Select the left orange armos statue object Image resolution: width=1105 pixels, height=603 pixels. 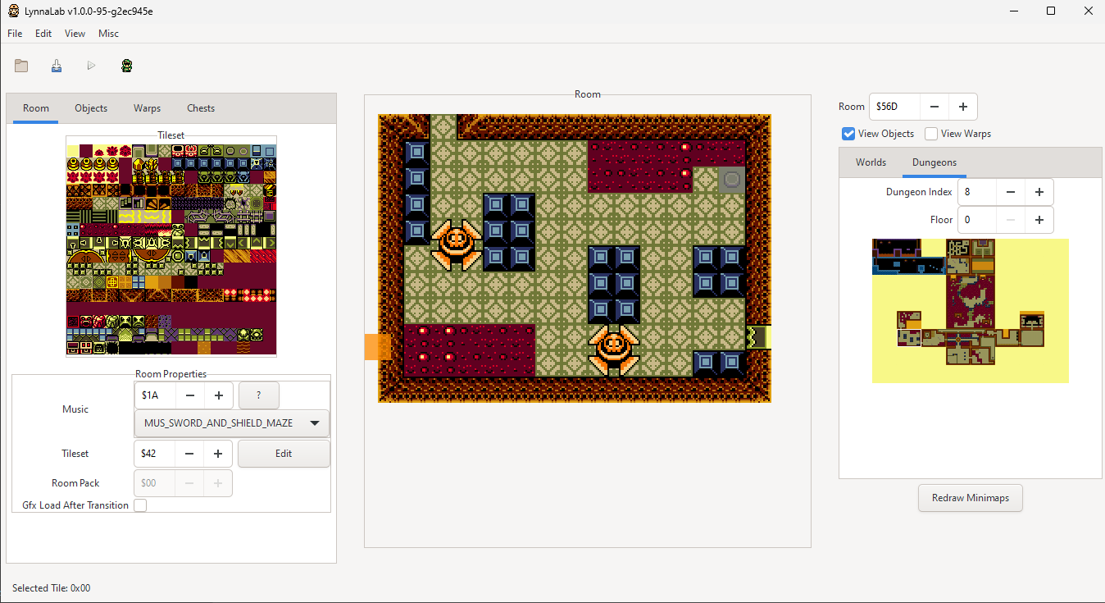coord(457,244)
